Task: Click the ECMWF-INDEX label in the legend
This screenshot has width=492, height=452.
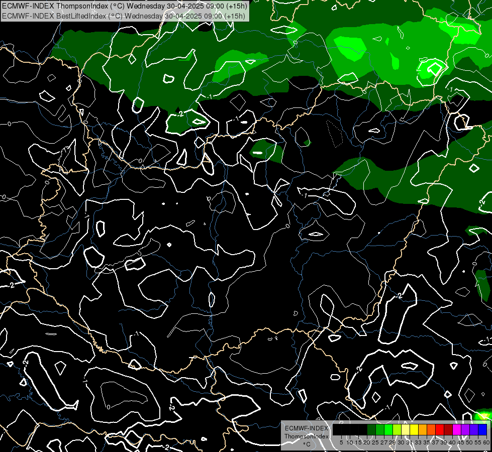Action: click(306, 428)
